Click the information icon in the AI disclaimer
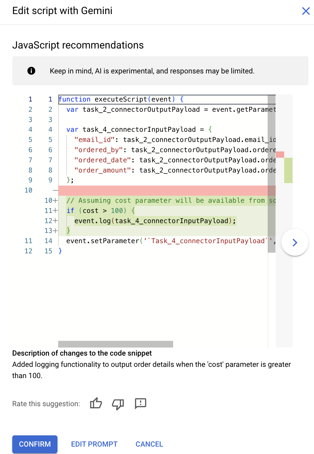This screenshot has width=314, height=454. click(x=31, y=71)
